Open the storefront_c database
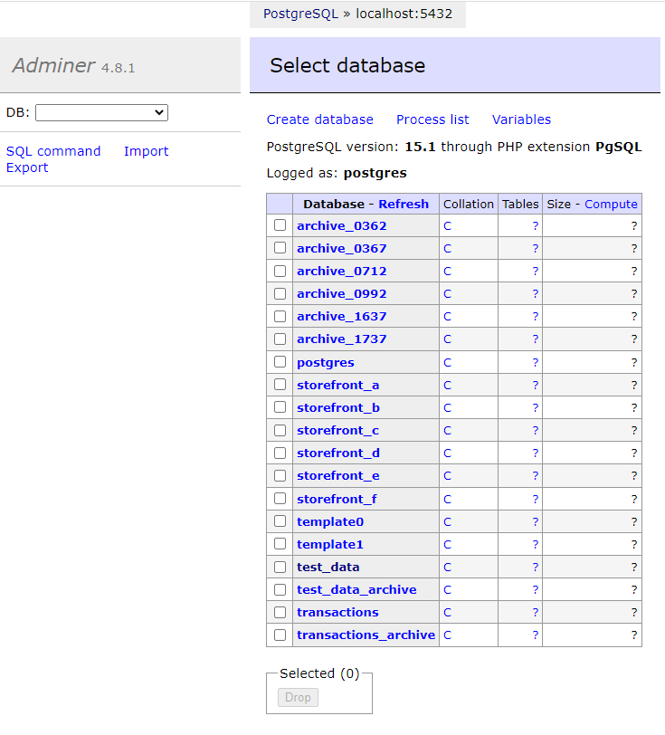 point(337,430)
